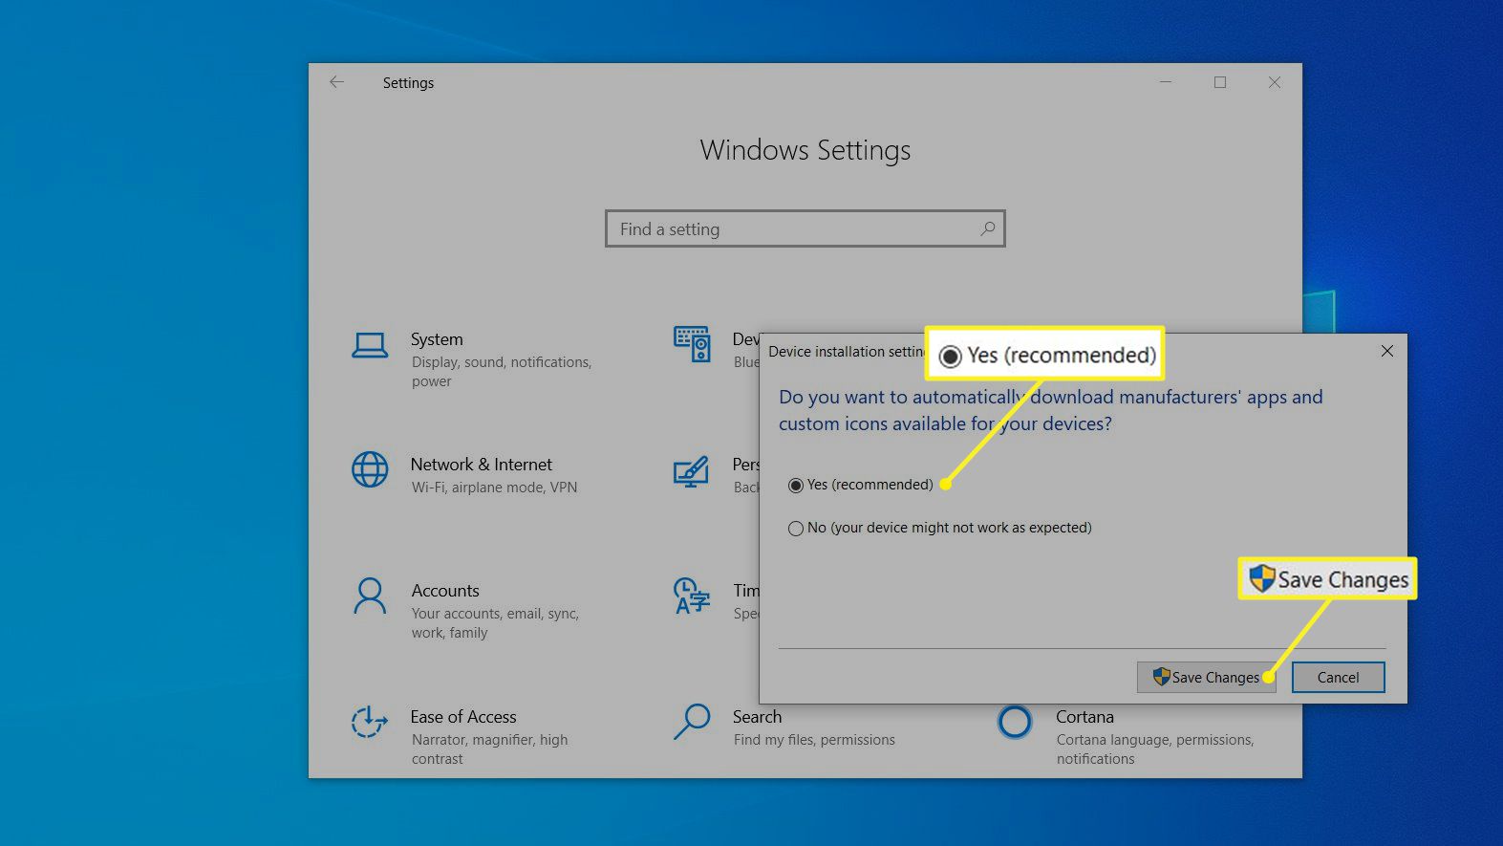Select the Yes (recommended) radio button
This screenshot has height=846, width=1503.
[795, 486]
